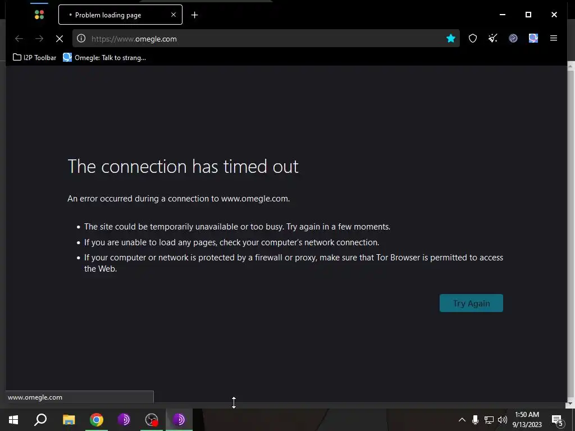Viewport: 575px width, 431px height.
Task: Click the microphone tray icon
Action: (x=475, y=420)
